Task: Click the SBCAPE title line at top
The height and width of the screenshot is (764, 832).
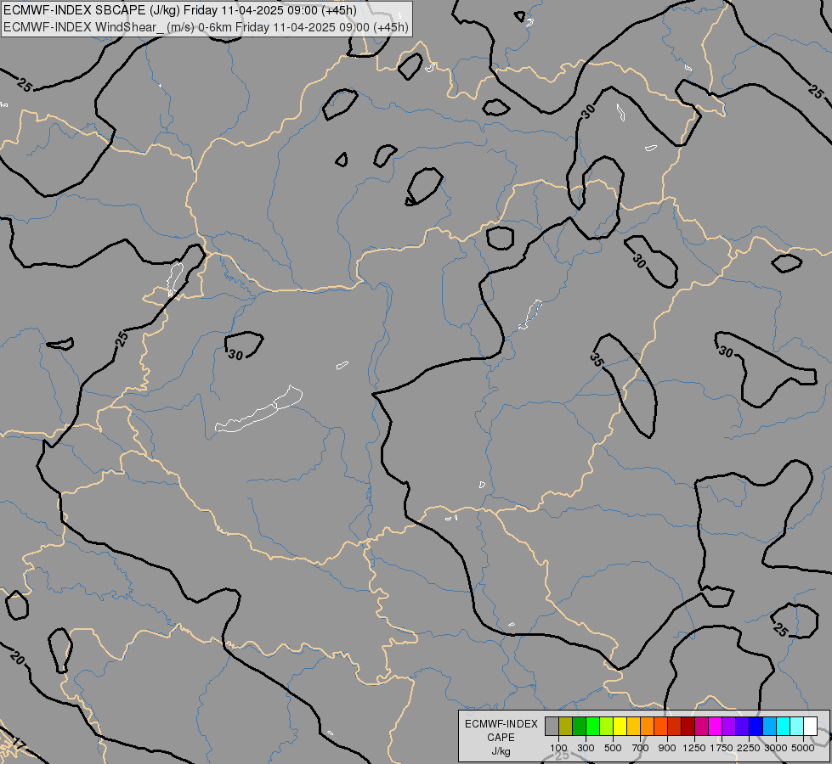Action: click(180, 10)
